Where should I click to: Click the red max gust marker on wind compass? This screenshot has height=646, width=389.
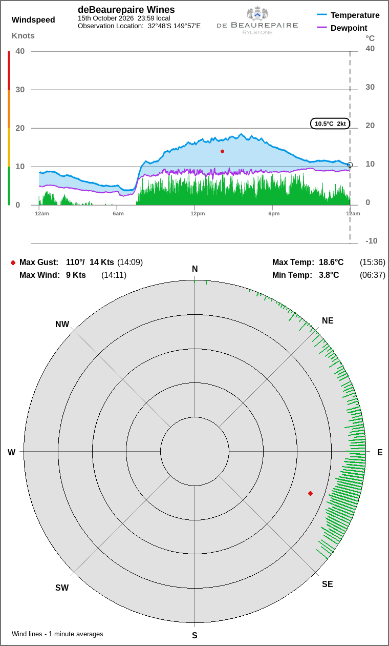click(310, 493)
